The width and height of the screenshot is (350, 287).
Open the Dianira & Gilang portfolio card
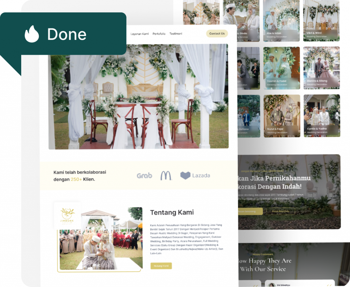point(321,68)
